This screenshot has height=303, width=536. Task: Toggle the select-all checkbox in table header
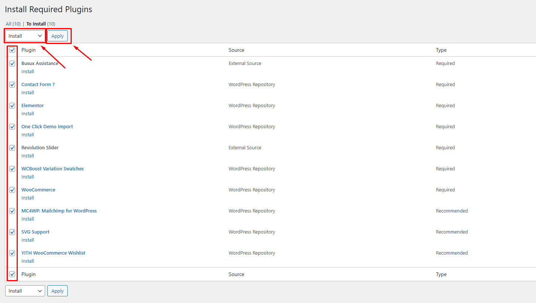[12, 50]
